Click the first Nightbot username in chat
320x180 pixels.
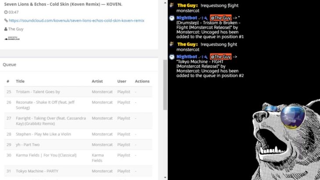pos(187,18)
